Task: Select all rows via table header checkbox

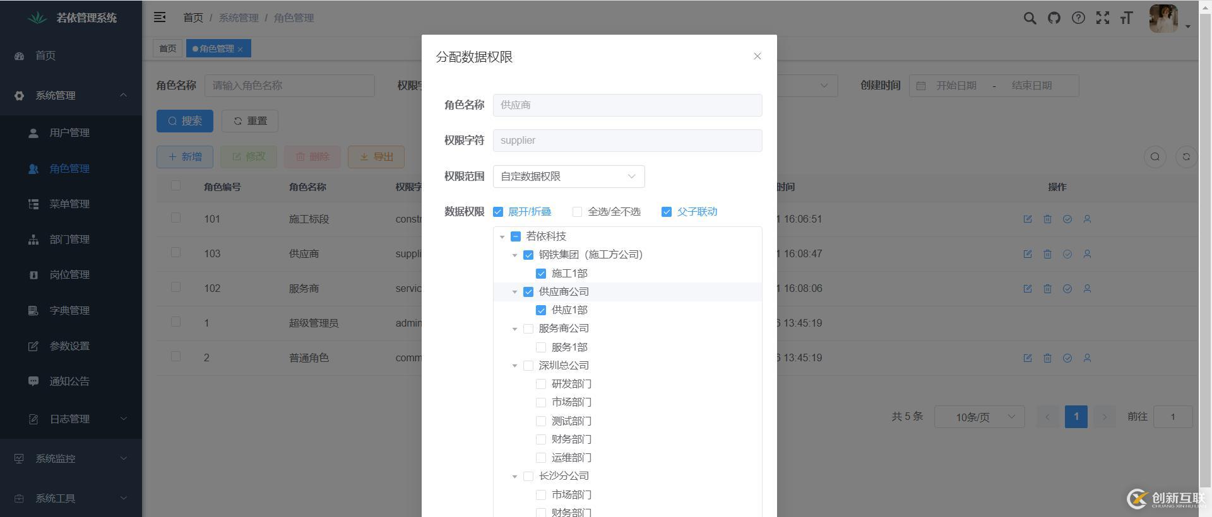Action: click(x=175, y=185)
